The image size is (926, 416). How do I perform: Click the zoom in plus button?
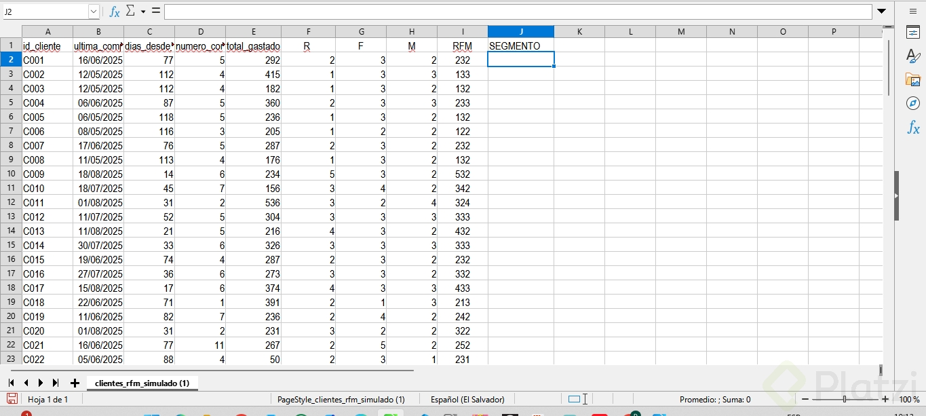(885, 399)
